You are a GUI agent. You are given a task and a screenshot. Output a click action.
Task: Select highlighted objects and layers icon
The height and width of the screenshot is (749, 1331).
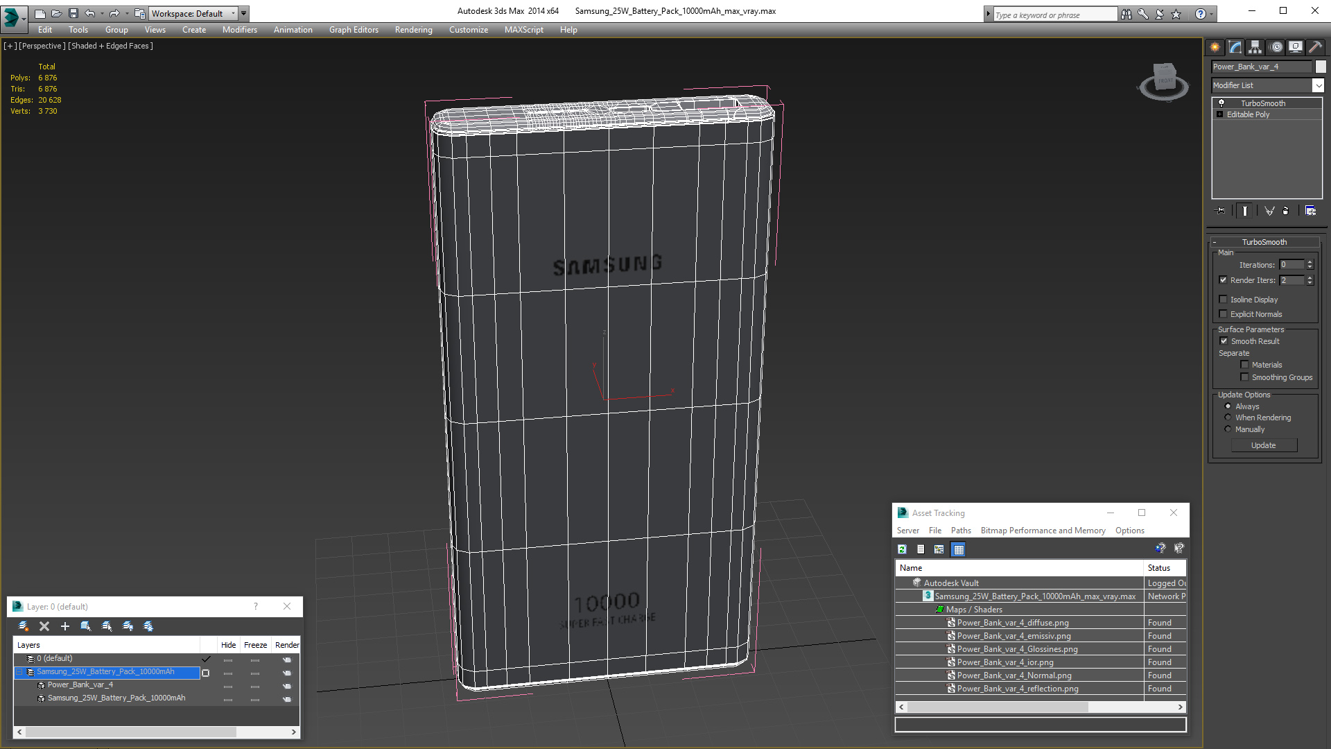86,626
